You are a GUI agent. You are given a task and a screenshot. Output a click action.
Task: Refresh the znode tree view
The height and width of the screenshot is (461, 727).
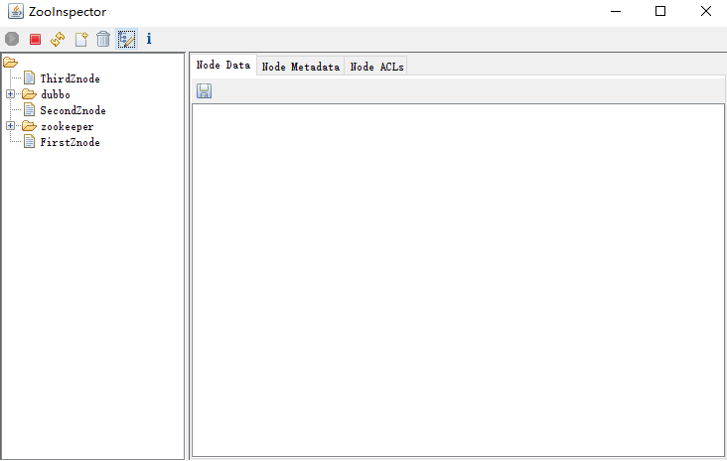pyautogui.click(x=58, y=39)
